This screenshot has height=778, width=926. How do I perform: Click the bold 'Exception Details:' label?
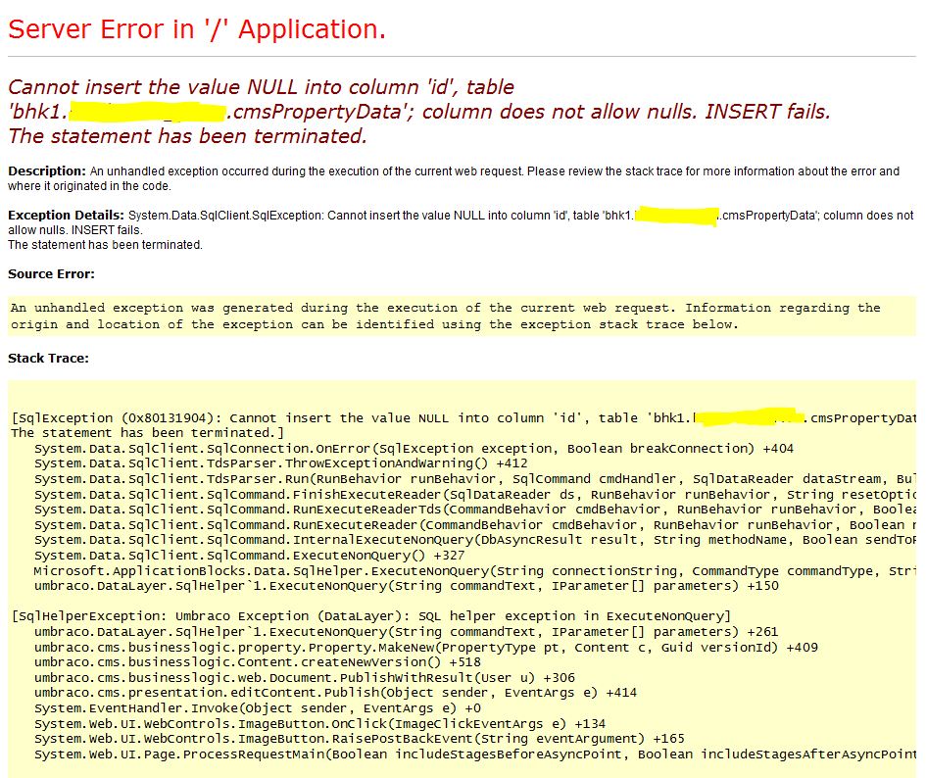[66, 215]
